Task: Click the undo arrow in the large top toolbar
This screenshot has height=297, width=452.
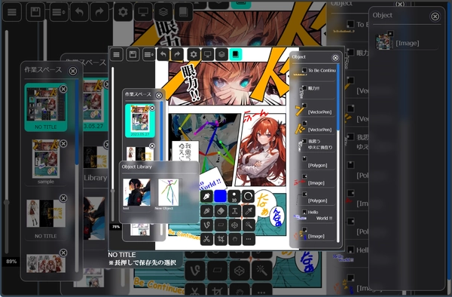Action: [x=79, y=12]
